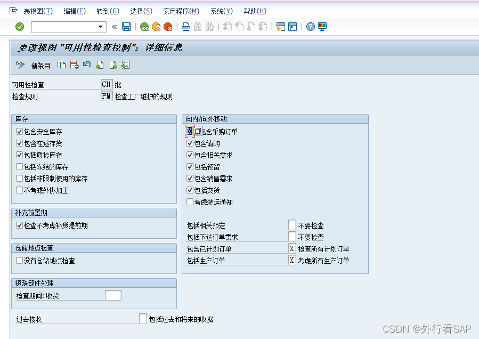
Task: Open value help beside 包含采购订单 field
Action: pos(198,132)
